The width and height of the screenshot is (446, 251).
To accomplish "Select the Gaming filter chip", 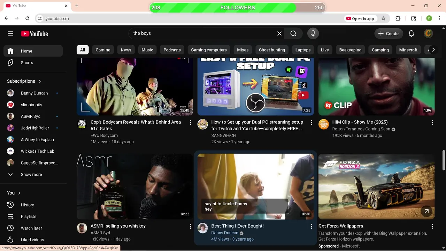I will 103,50.
